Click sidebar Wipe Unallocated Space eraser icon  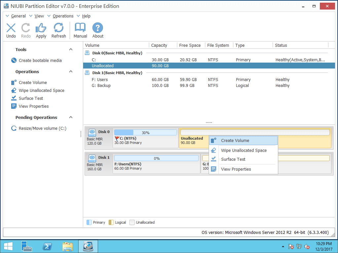(14, 90)
